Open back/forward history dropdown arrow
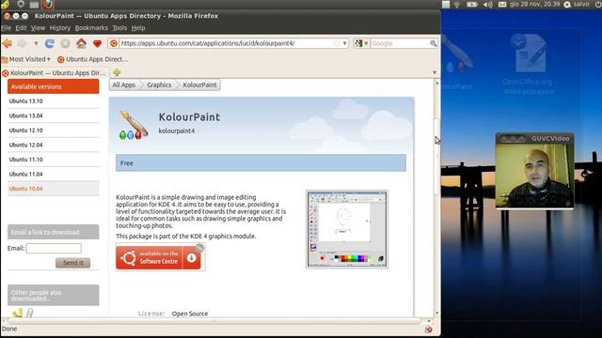The height and width of the screenshot is (338, 602). pos(36,43)
